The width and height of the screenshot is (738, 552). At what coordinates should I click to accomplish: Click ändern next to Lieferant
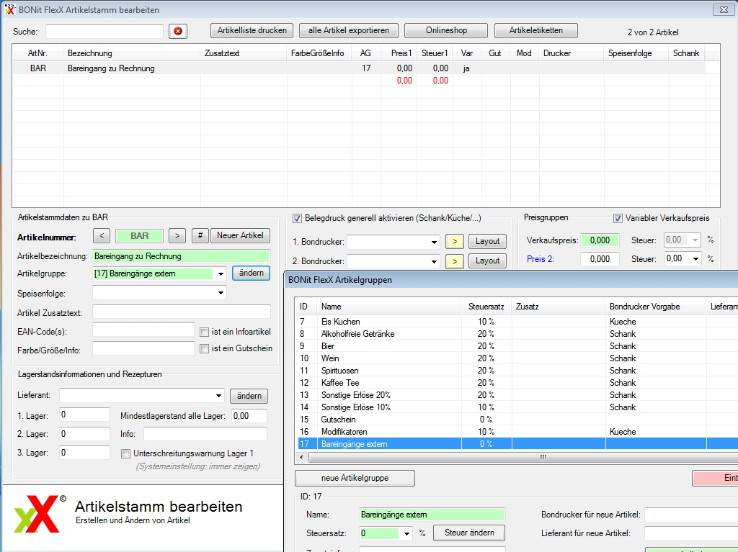pos(249,396)
